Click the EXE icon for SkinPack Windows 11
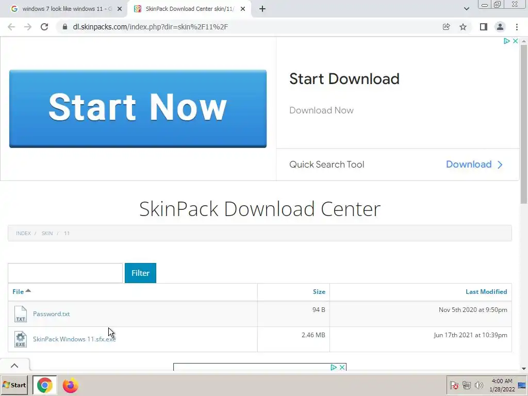Viewport: 528px width, 396px height. (x=21, y=339)
